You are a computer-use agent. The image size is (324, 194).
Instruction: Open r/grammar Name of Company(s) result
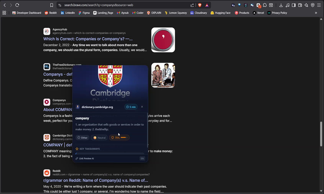(96, 180)
